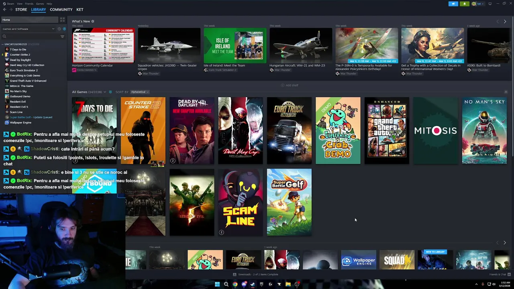Image resolution: width=514 pixels, height=289 pixels.
Task: Open the Euro Truck Simulator 2 cover
Action: click(x=289, y=130)
